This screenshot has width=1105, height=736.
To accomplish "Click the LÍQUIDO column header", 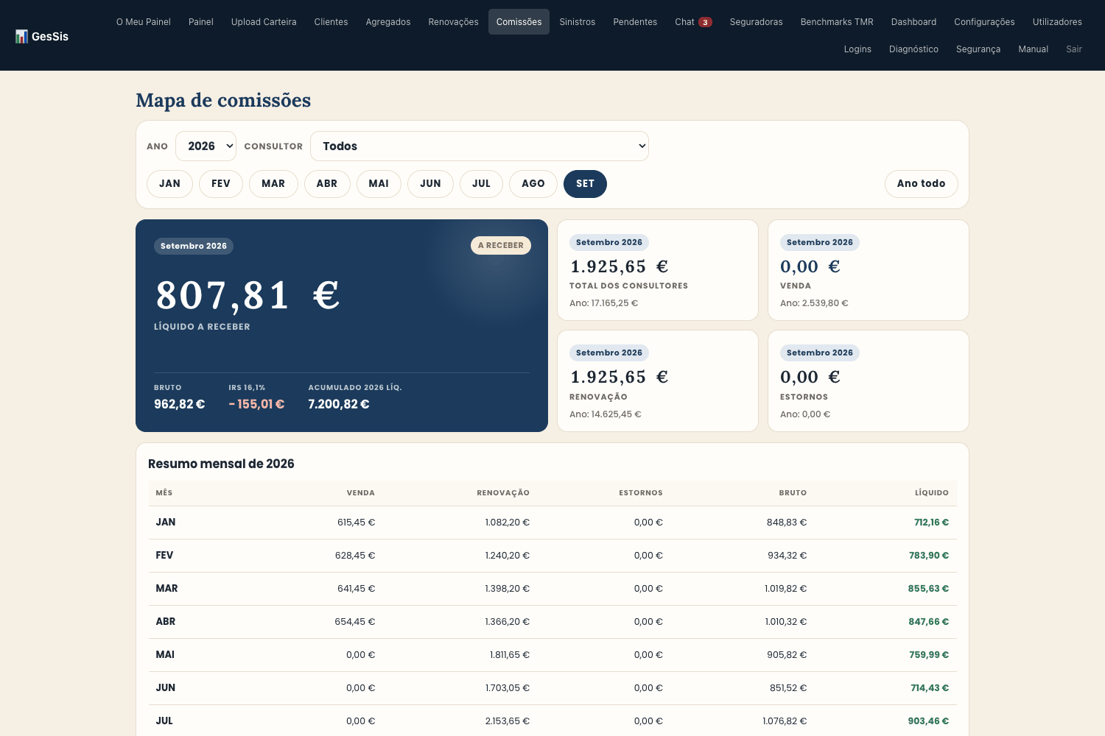I will pyautogui.click(x=932, y=493).
